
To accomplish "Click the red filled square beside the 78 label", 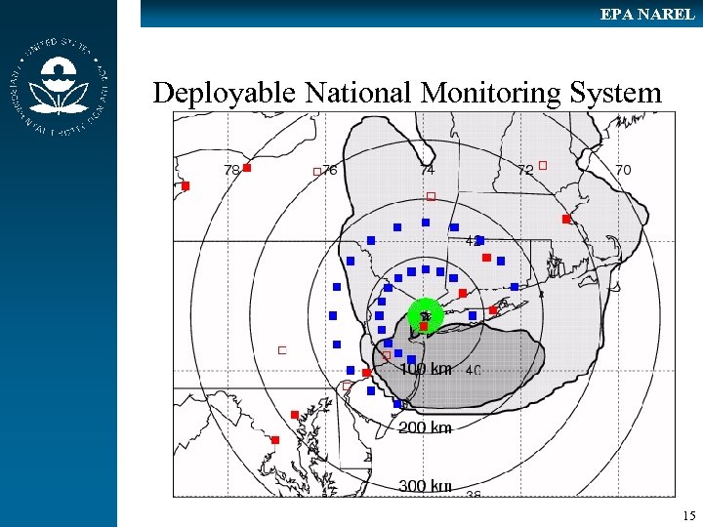I will 247,168.
